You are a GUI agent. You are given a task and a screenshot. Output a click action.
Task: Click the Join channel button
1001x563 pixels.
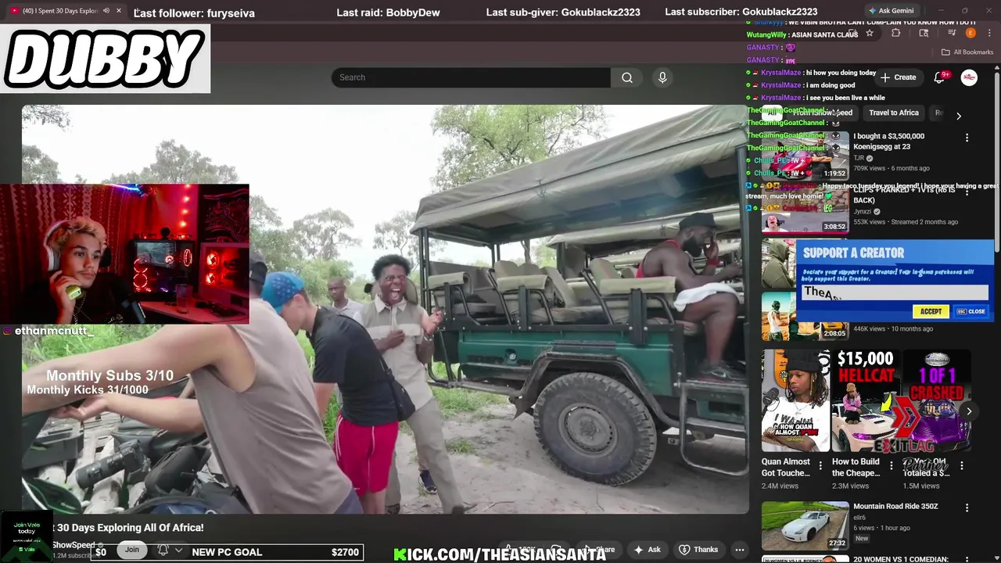[131, 550]
